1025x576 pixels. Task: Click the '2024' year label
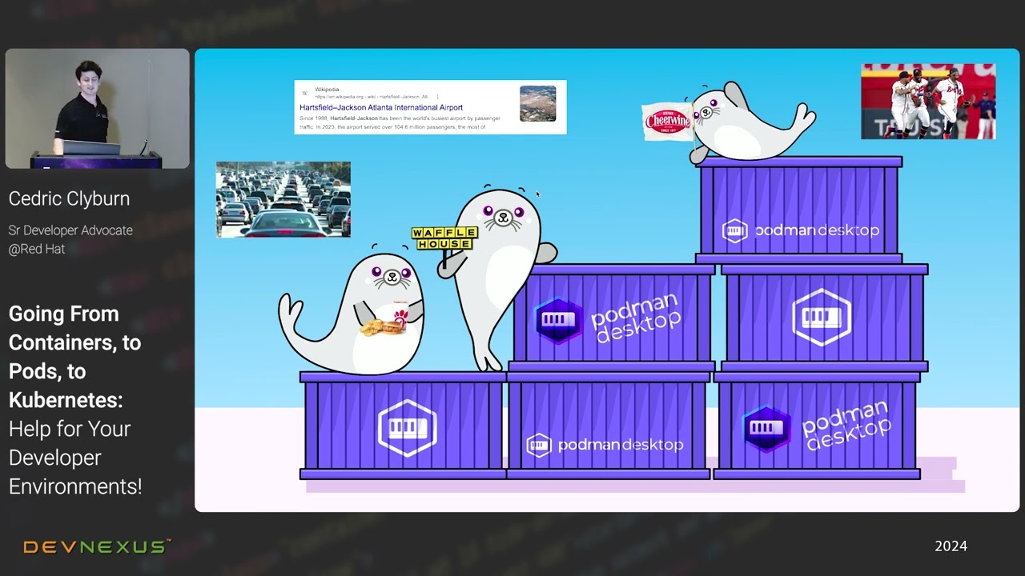pos(951,546)
